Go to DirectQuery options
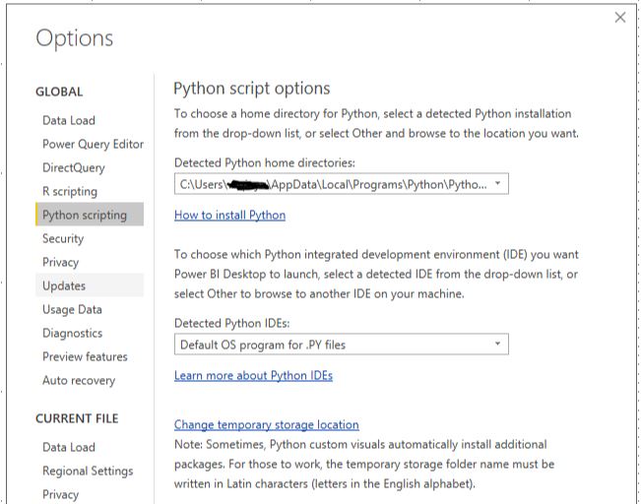The image size is (641, 504). click(74, 167)
